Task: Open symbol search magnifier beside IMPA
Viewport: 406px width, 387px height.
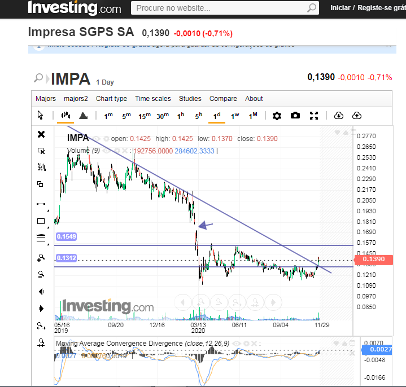Action: (38, 78)
